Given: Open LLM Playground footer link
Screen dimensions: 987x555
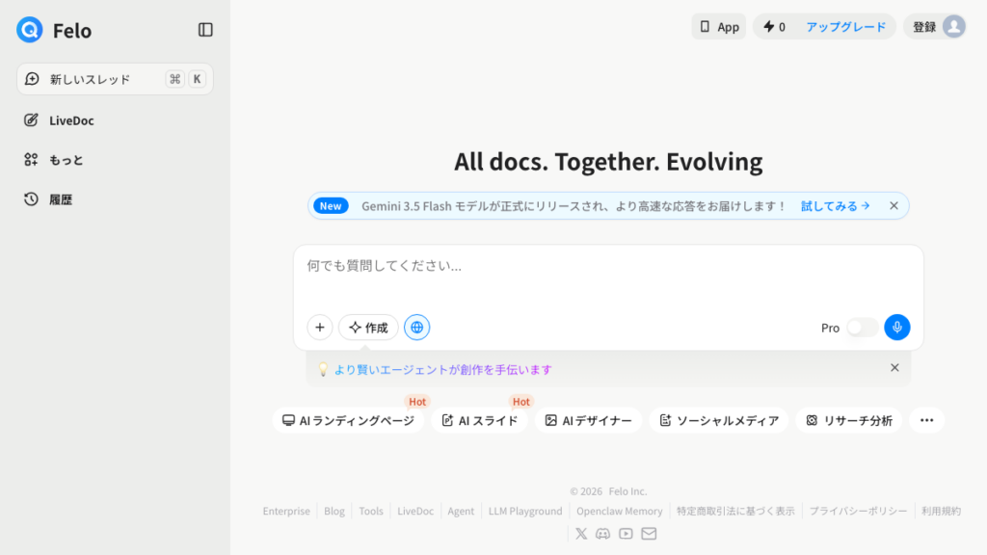Looking at the screenshot, I should pyautogui.click(x=525, y=511).
